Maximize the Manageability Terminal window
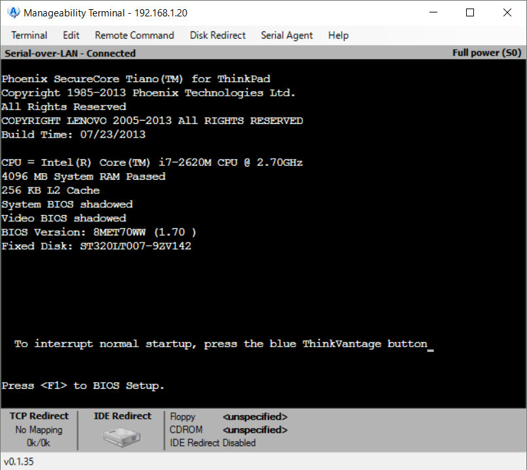The width and height of the screenshot is (527, 470). click(x=470, y=12)
